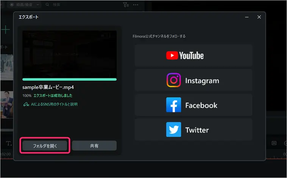
Task: Click the Filmora公式チャンネルをフォローする heading
Action: pyautogui.click(x=159, y=36)
